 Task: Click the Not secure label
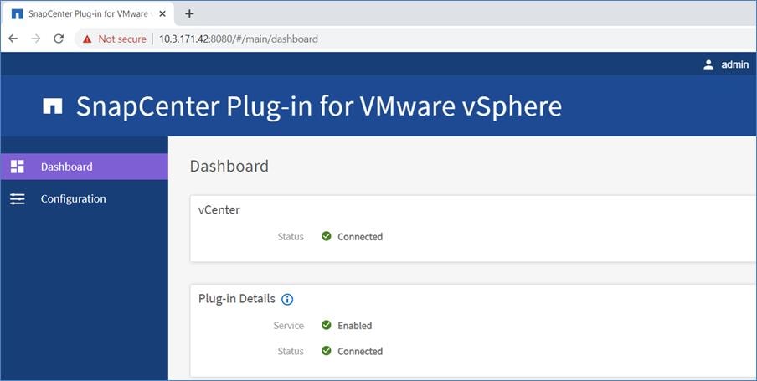(122, 39)
